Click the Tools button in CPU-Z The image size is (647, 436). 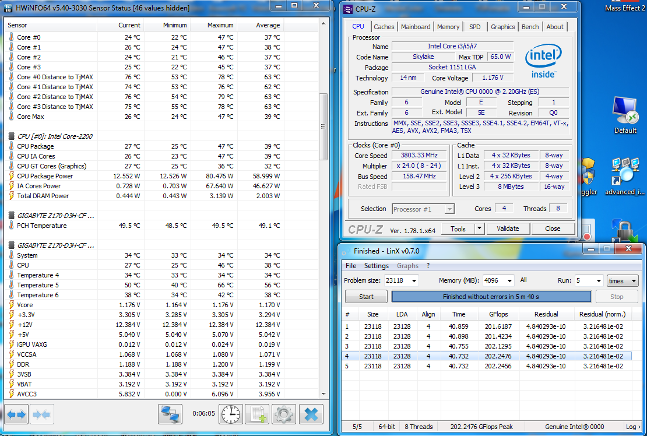click(458, 228)
